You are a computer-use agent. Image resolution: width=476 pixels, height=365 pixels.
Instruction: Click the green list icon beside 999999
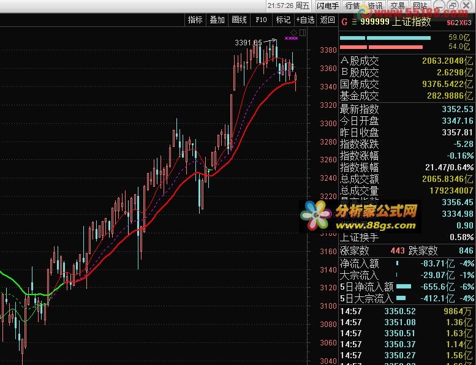click(354, 22)
